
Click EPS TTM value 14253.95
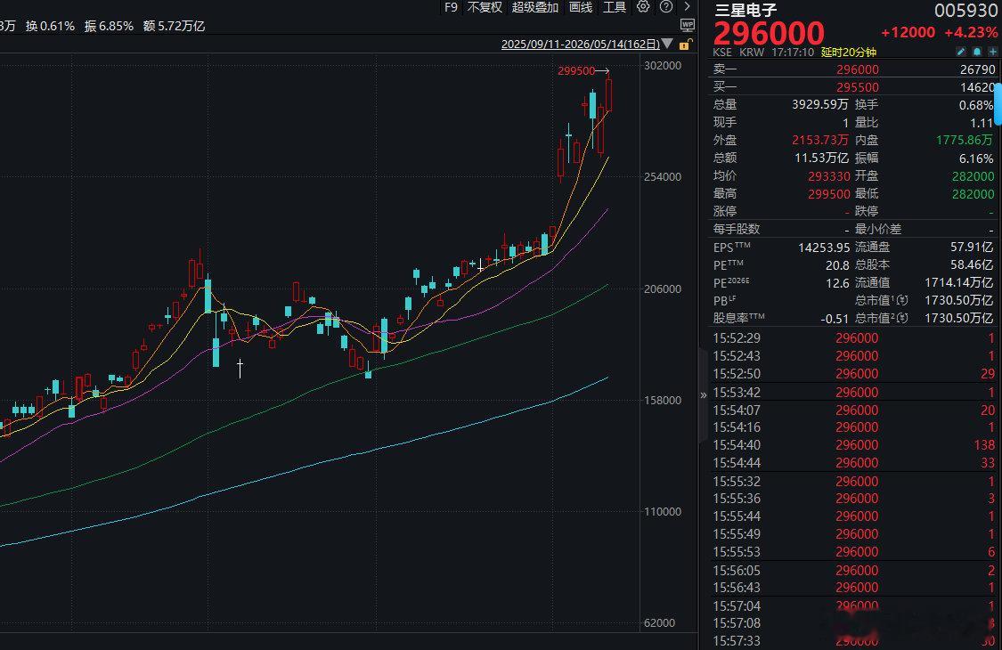tap(824, 248)
